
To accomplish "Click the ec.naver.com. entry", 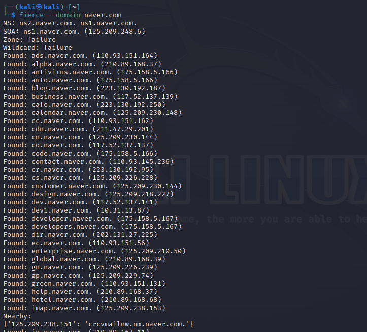I will coord(76,243).
